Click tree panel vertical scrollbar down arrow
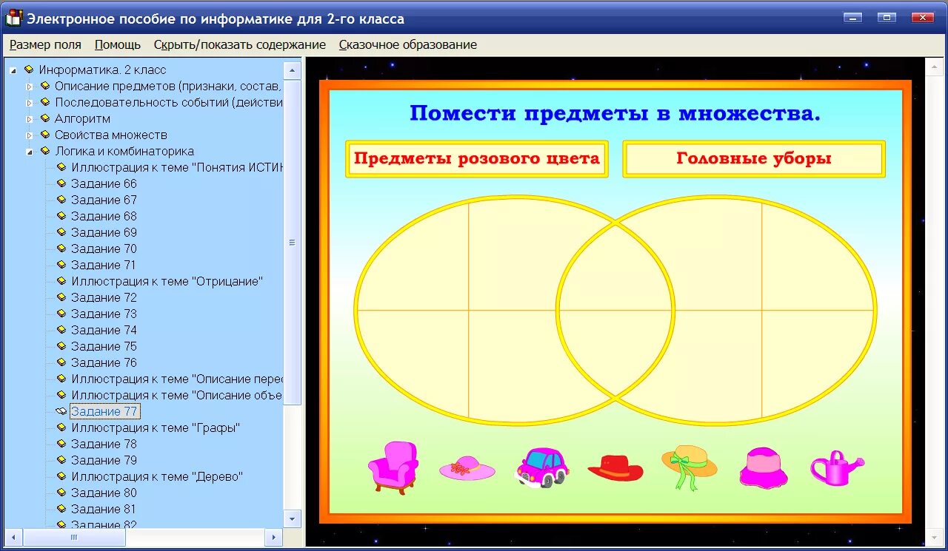The image size is (948, 551). (292, 518)
